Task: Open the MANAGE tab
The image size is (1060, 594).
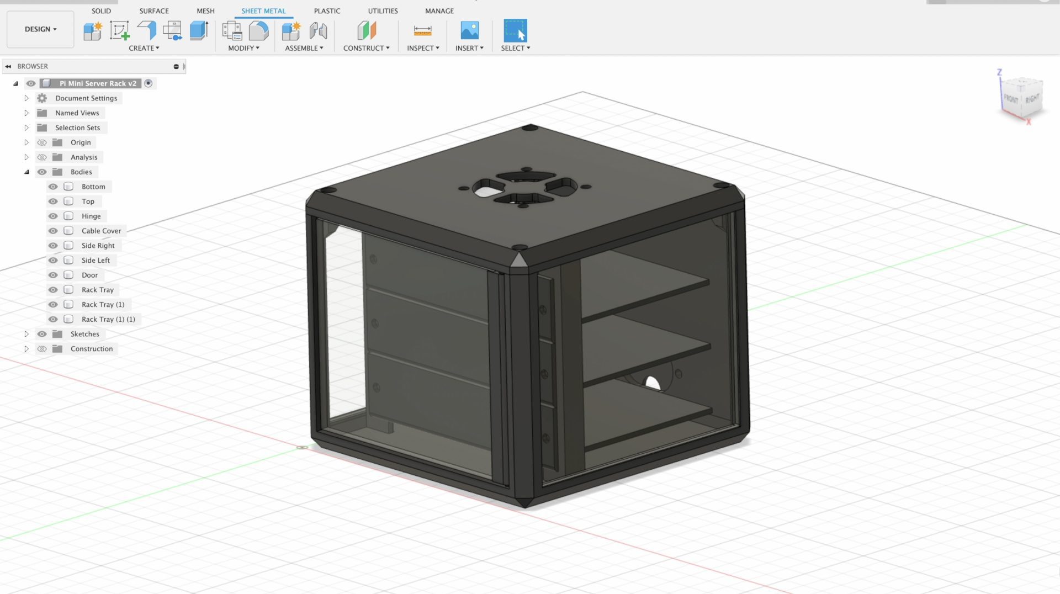Action: click(439, 10)
